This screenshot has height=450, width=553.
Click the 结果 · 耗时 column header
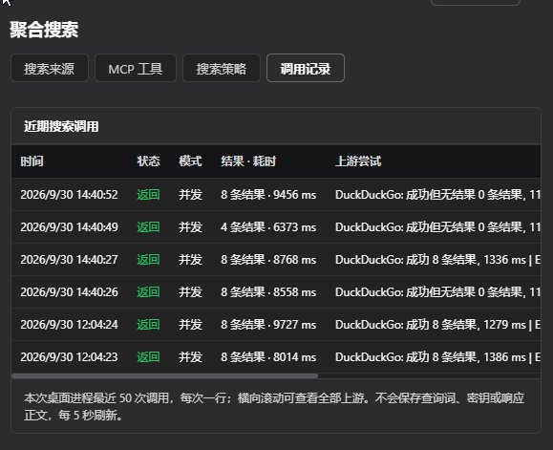(x=248, y=161)
